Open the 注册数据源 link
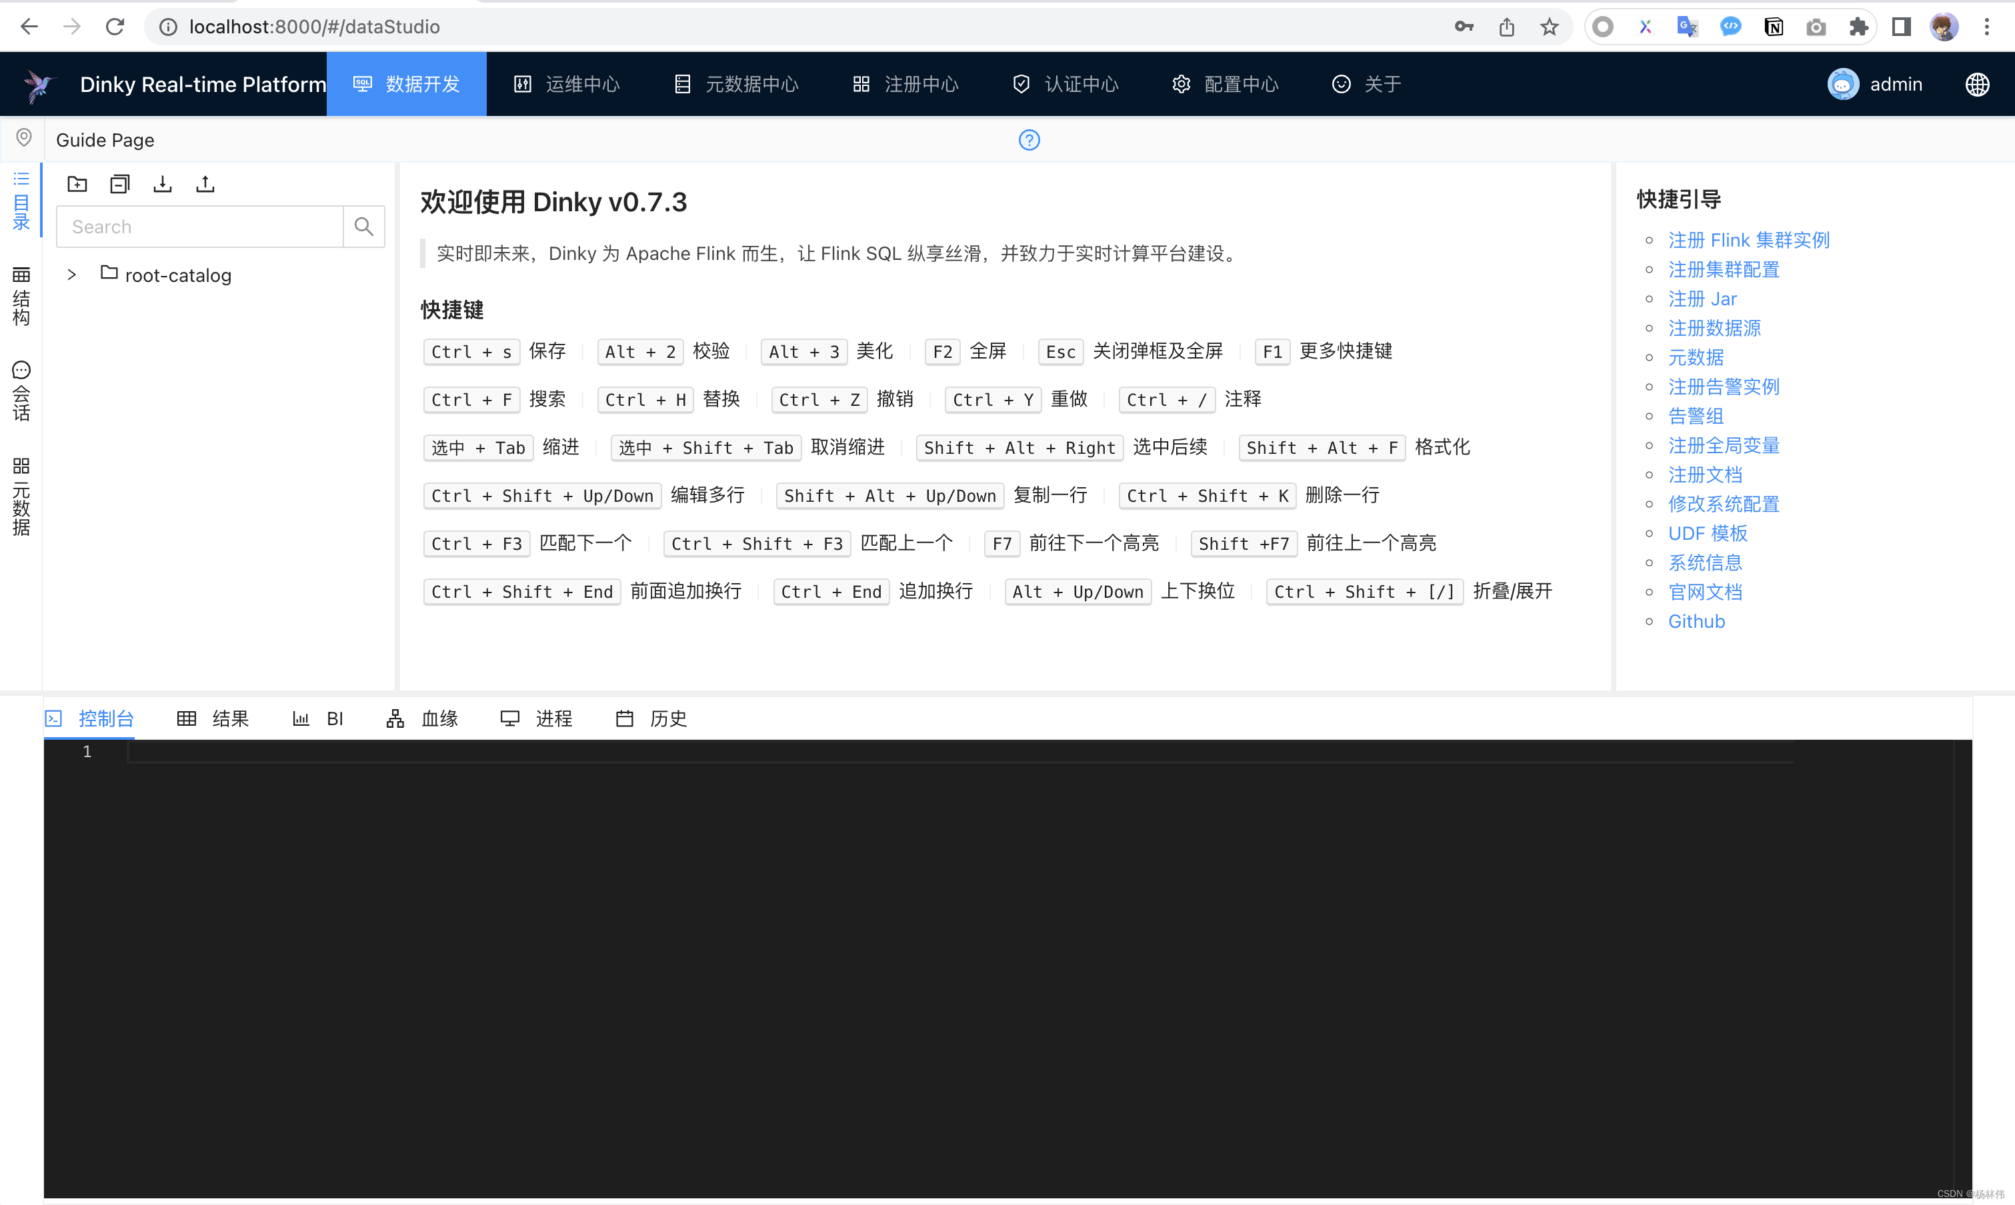This screenshot has width=2015, height=1205. pyautogui.click(x=1714, y=328)
